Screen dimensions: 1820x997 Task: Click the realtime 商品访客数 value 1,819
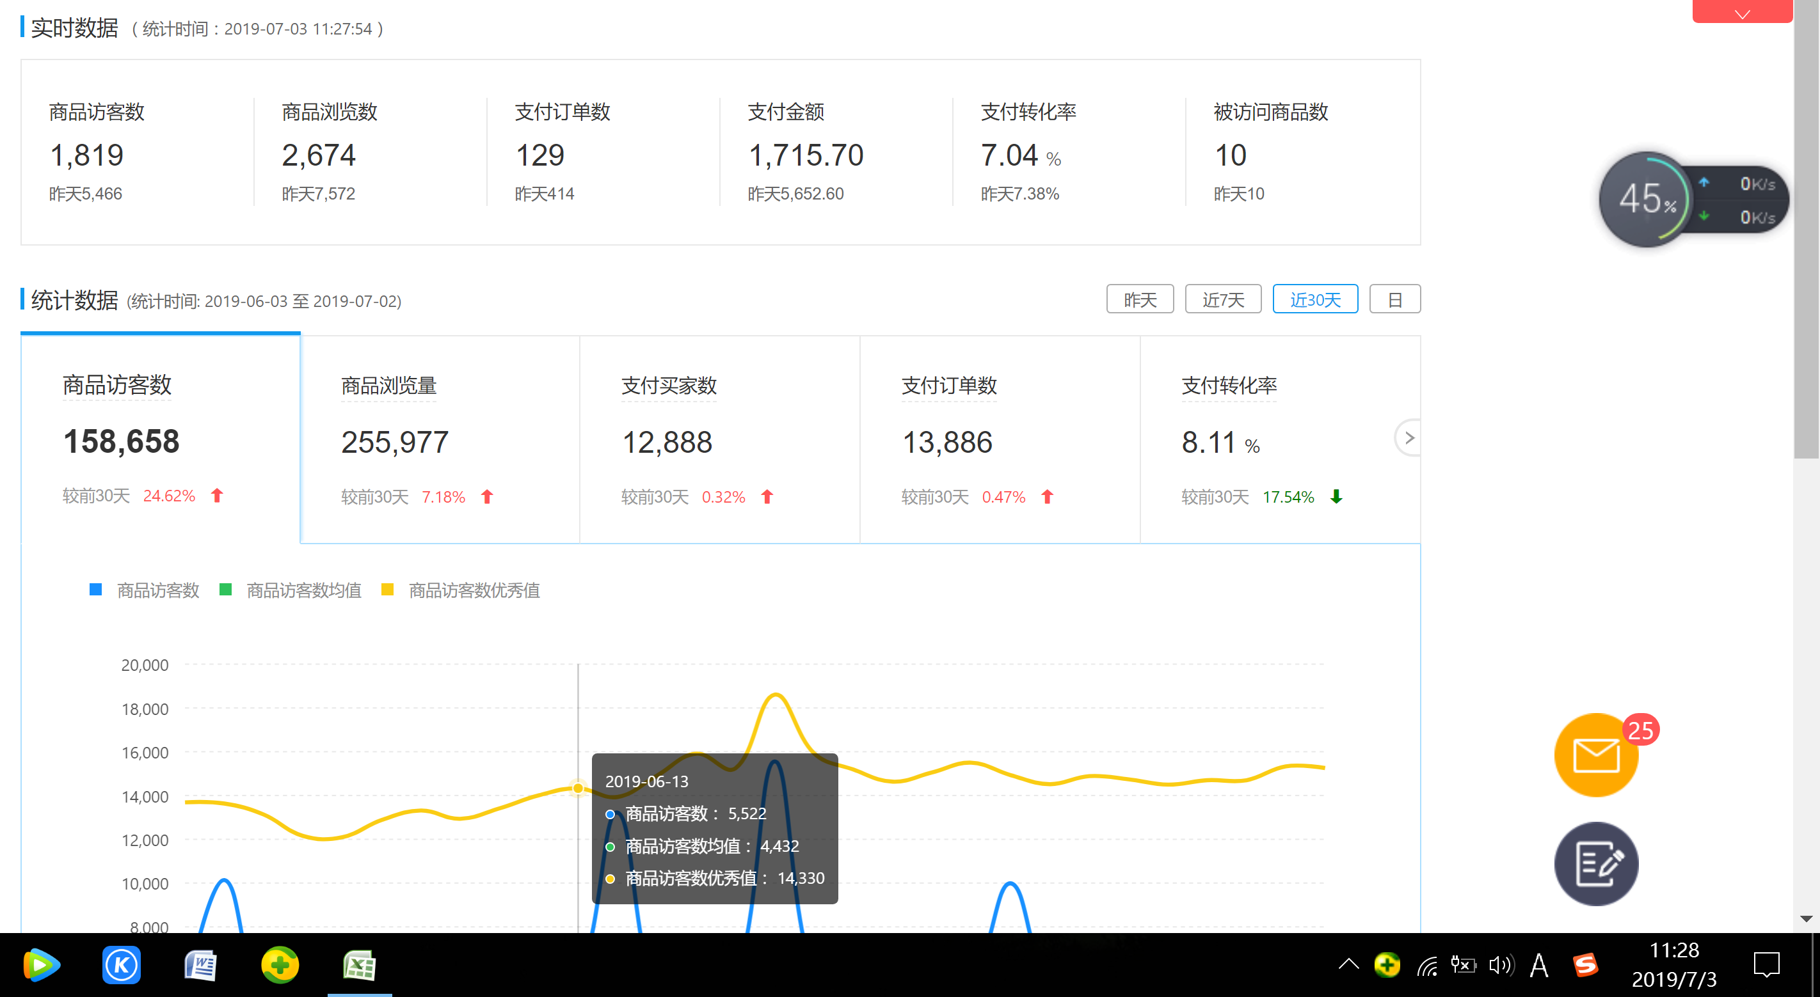86,155
